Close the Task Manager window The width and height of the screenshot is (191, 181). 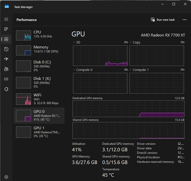tap(185, 4)
